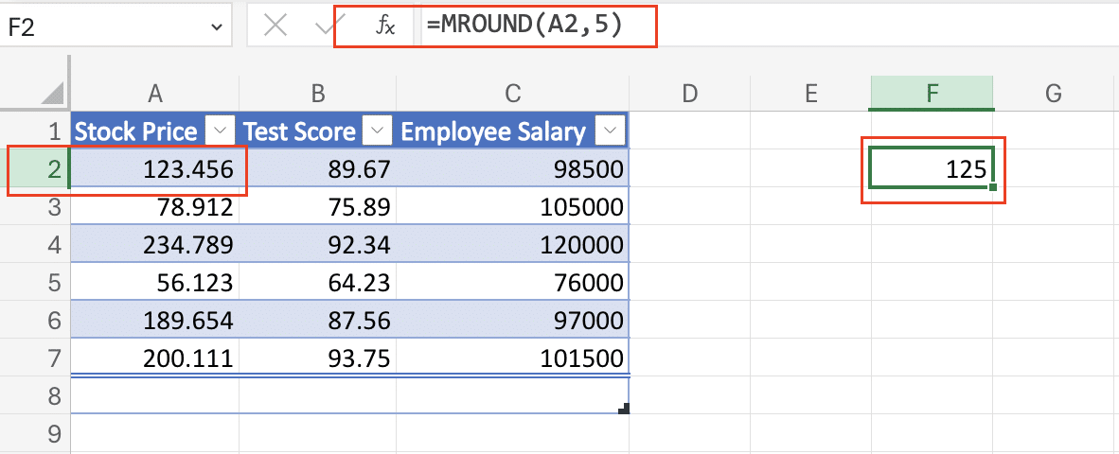Expand the Name Box dropdown arrow
This screenshot has width=1119, height=454.
point(216,27)
